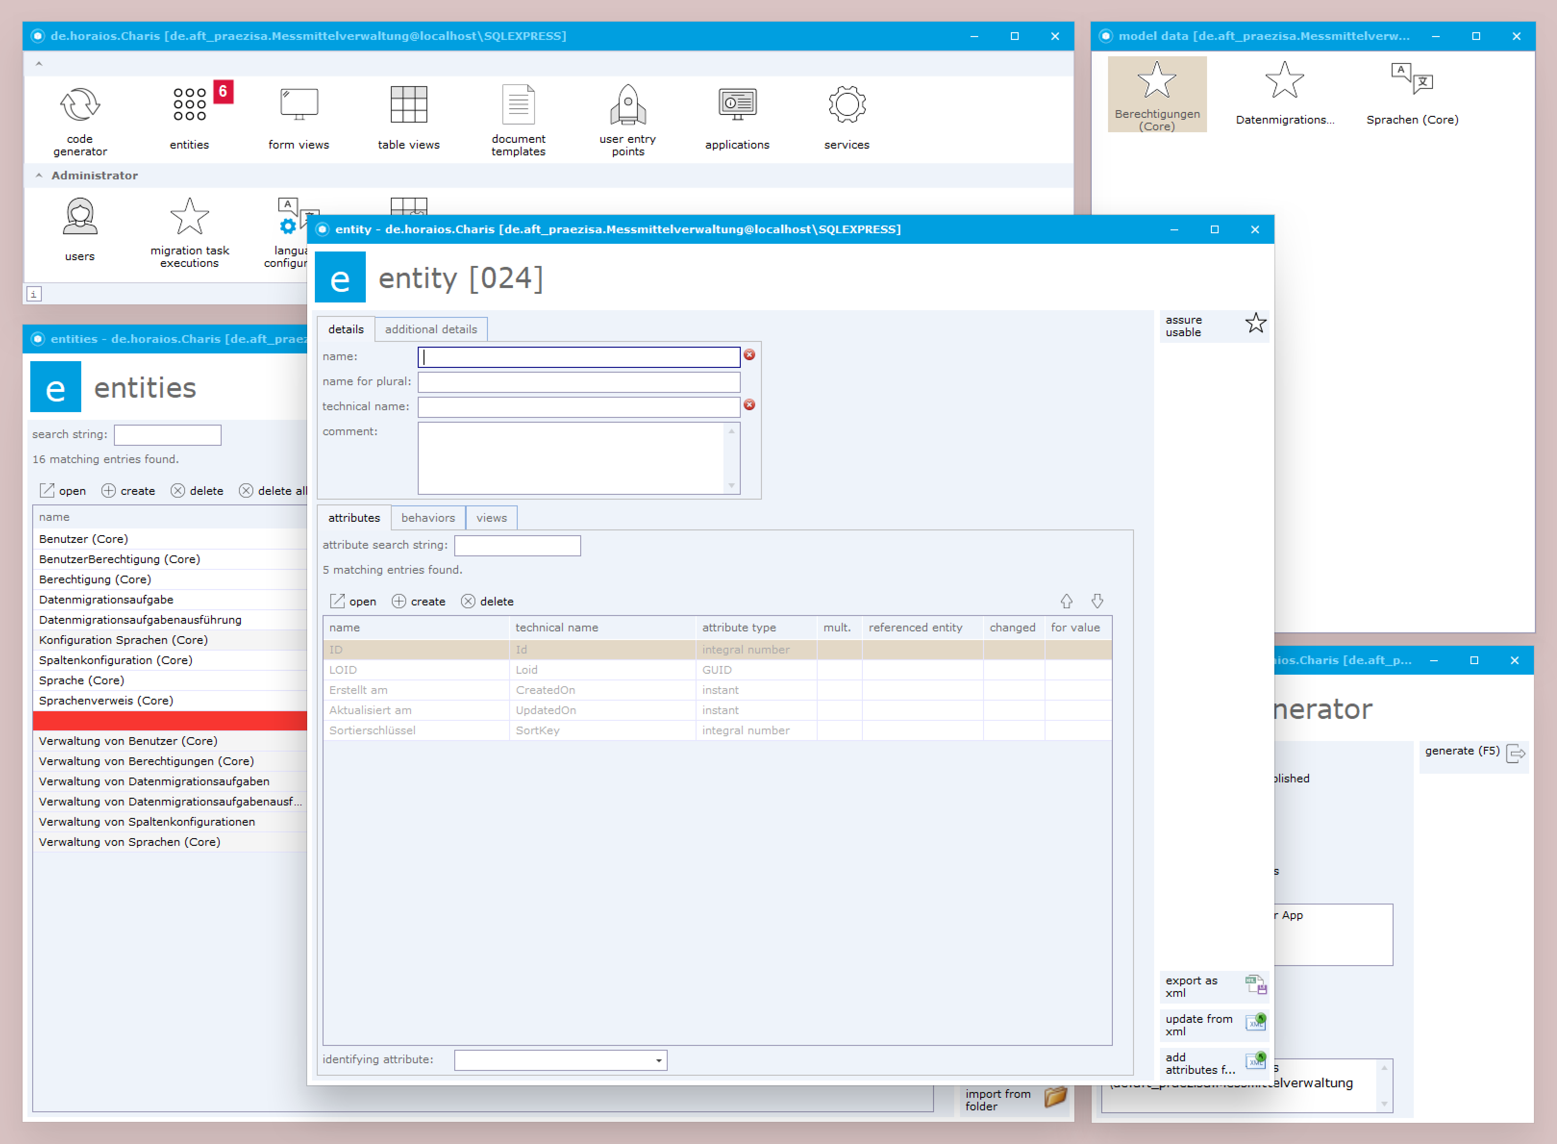1557x1144 pixels.
Task: Select LOID attribute row
Action: (x=717, y=670)
